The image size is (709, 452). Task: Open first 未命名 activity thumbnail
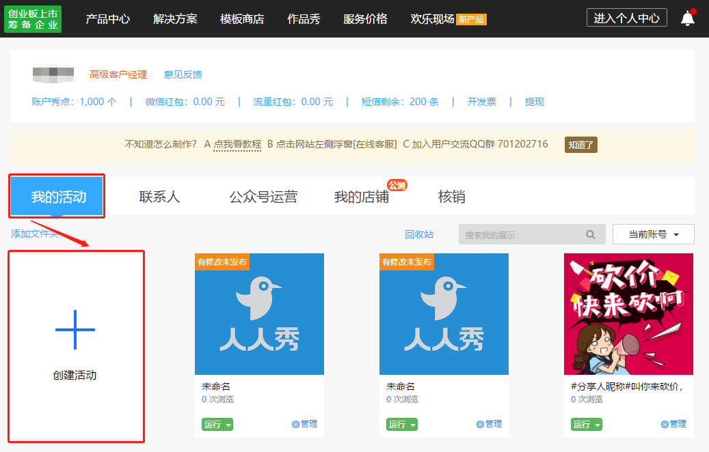pyautogui.click(x=260, y=314)
